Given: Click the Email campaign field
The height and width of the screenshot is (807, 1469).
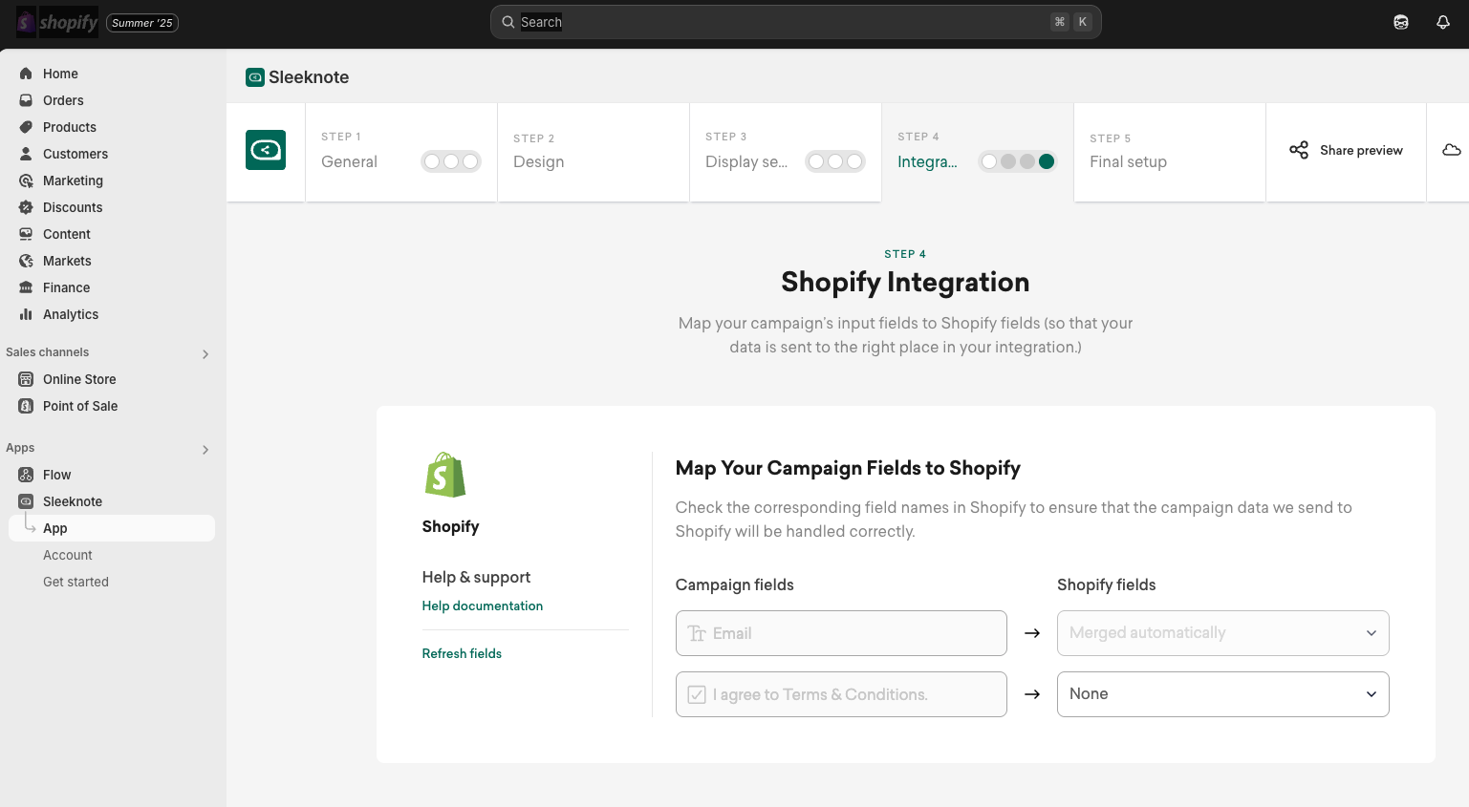Looking at the screenshot, I should coord(841,633).
